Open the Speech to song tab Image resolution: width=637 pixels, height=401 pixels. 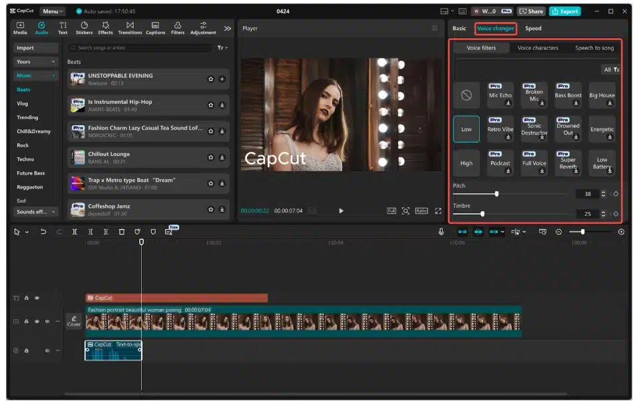click(x=594, y=48)
